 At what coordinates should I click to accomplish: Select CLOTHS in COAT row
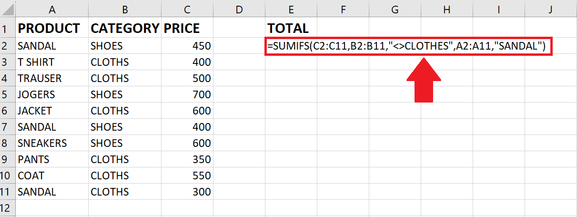pos(125,176)
